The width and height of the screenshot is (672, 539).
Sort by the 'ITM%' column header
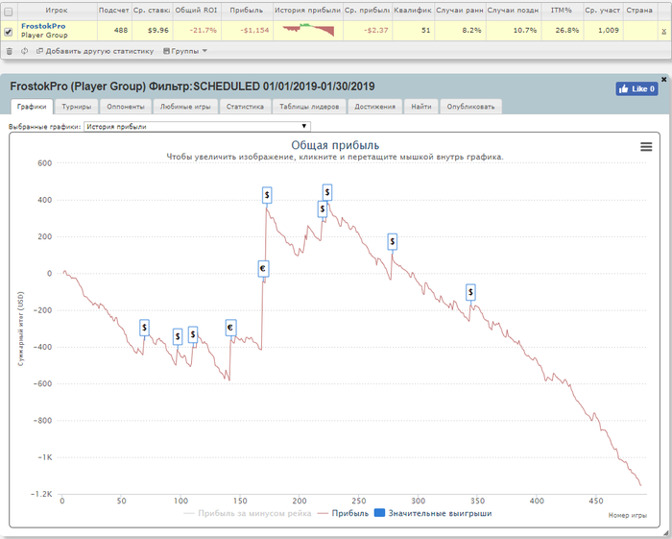[562, 11]
